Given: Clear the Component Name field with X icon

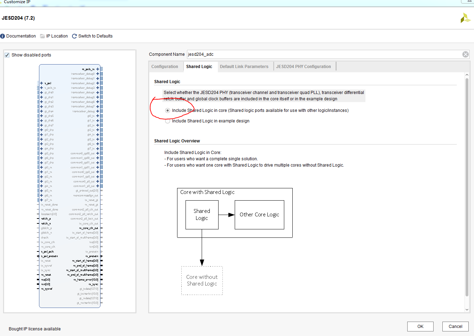Looking at the screenshot, I should [466, 54].
